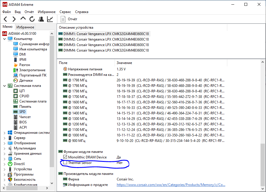Expand the Отображение tree node

click(x=4, y=143)
